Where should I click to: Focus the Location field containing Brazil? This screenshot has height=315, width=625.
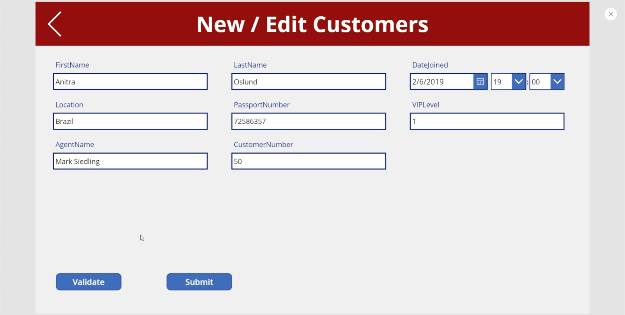130,121
